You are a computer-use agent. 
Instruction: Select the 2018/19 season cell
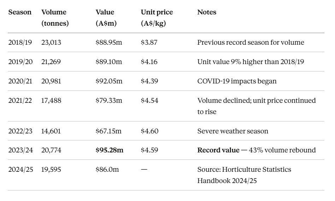click(20, 43)
